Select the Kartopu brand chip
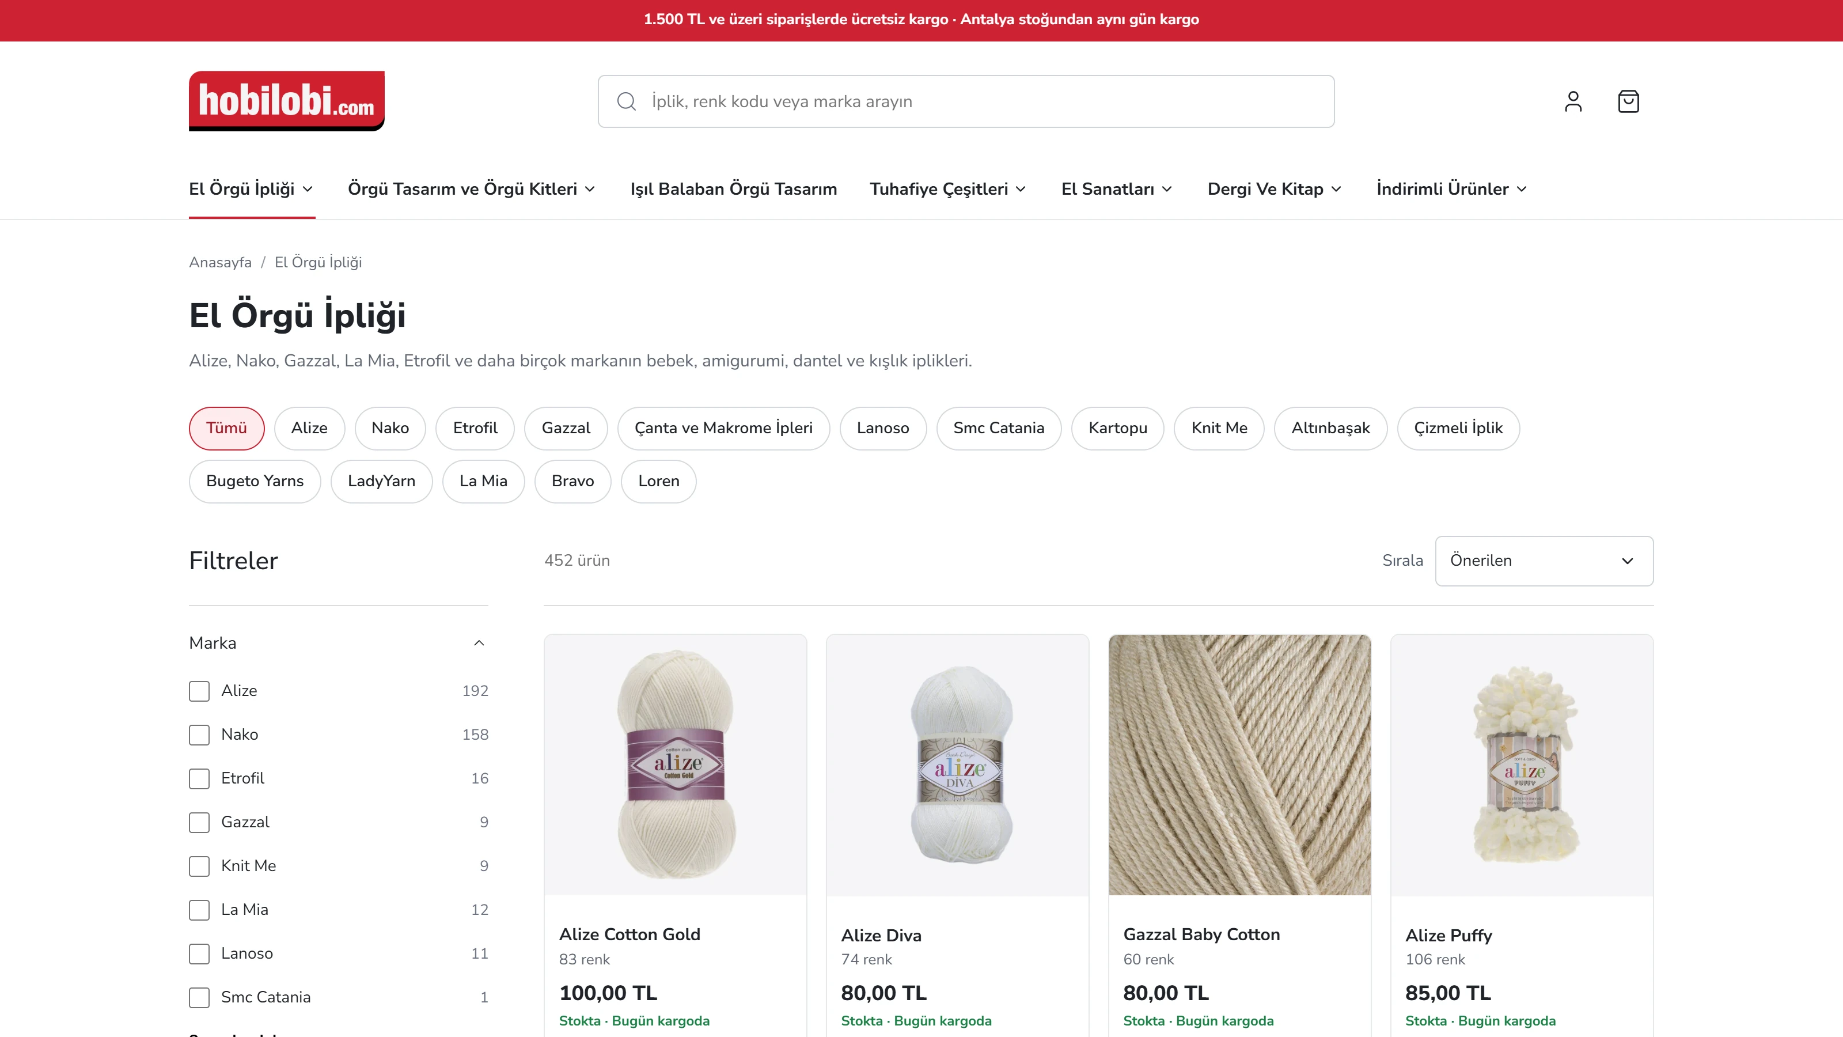Image resolution: width=1843 pixels, height=1037 pixels. pos(1117,428)
